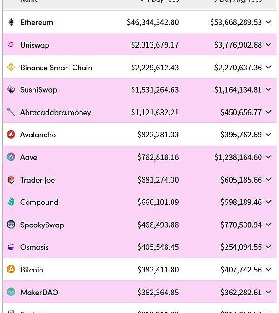279x313 pixels.
Task: Click the MakerDAO teal logo icon
Action: point(11,292)
